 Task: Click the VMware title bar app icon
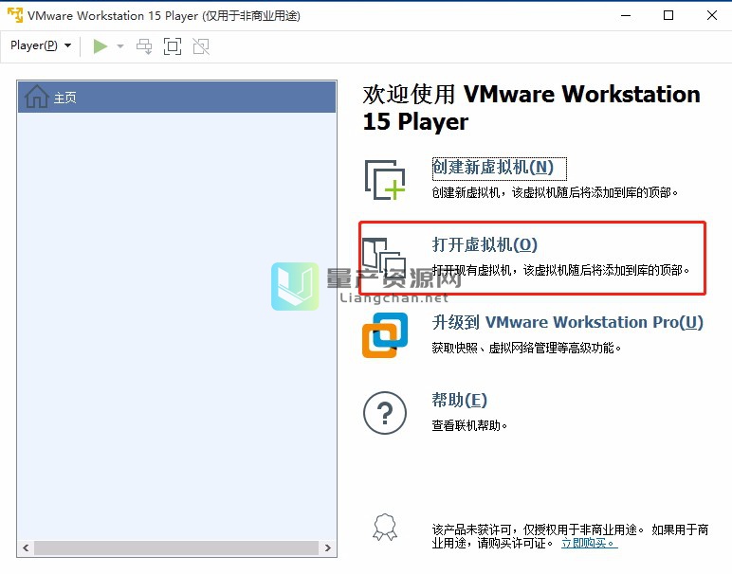(x=15, y=15)
